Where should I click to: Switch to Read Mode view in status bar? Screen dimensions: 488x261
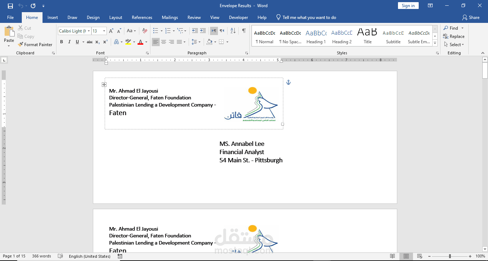click(393, 256)
